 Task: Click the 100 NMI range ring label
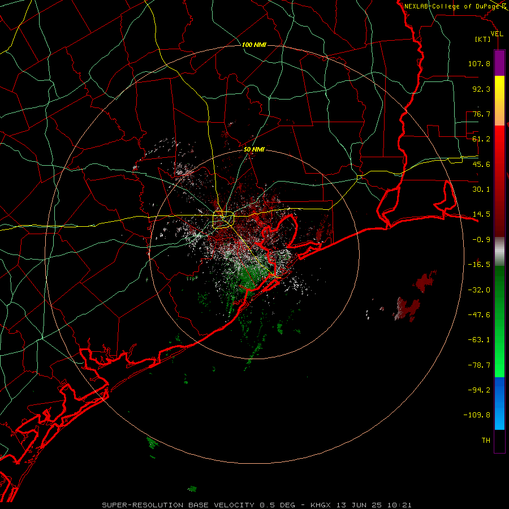[x=254, y=45]
